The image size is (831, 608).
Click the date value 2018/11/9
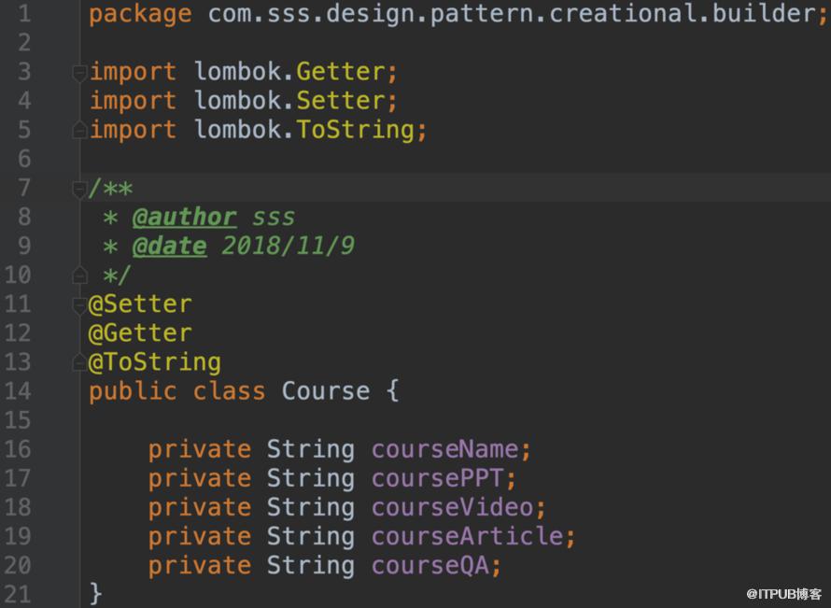tap(289, 247)
